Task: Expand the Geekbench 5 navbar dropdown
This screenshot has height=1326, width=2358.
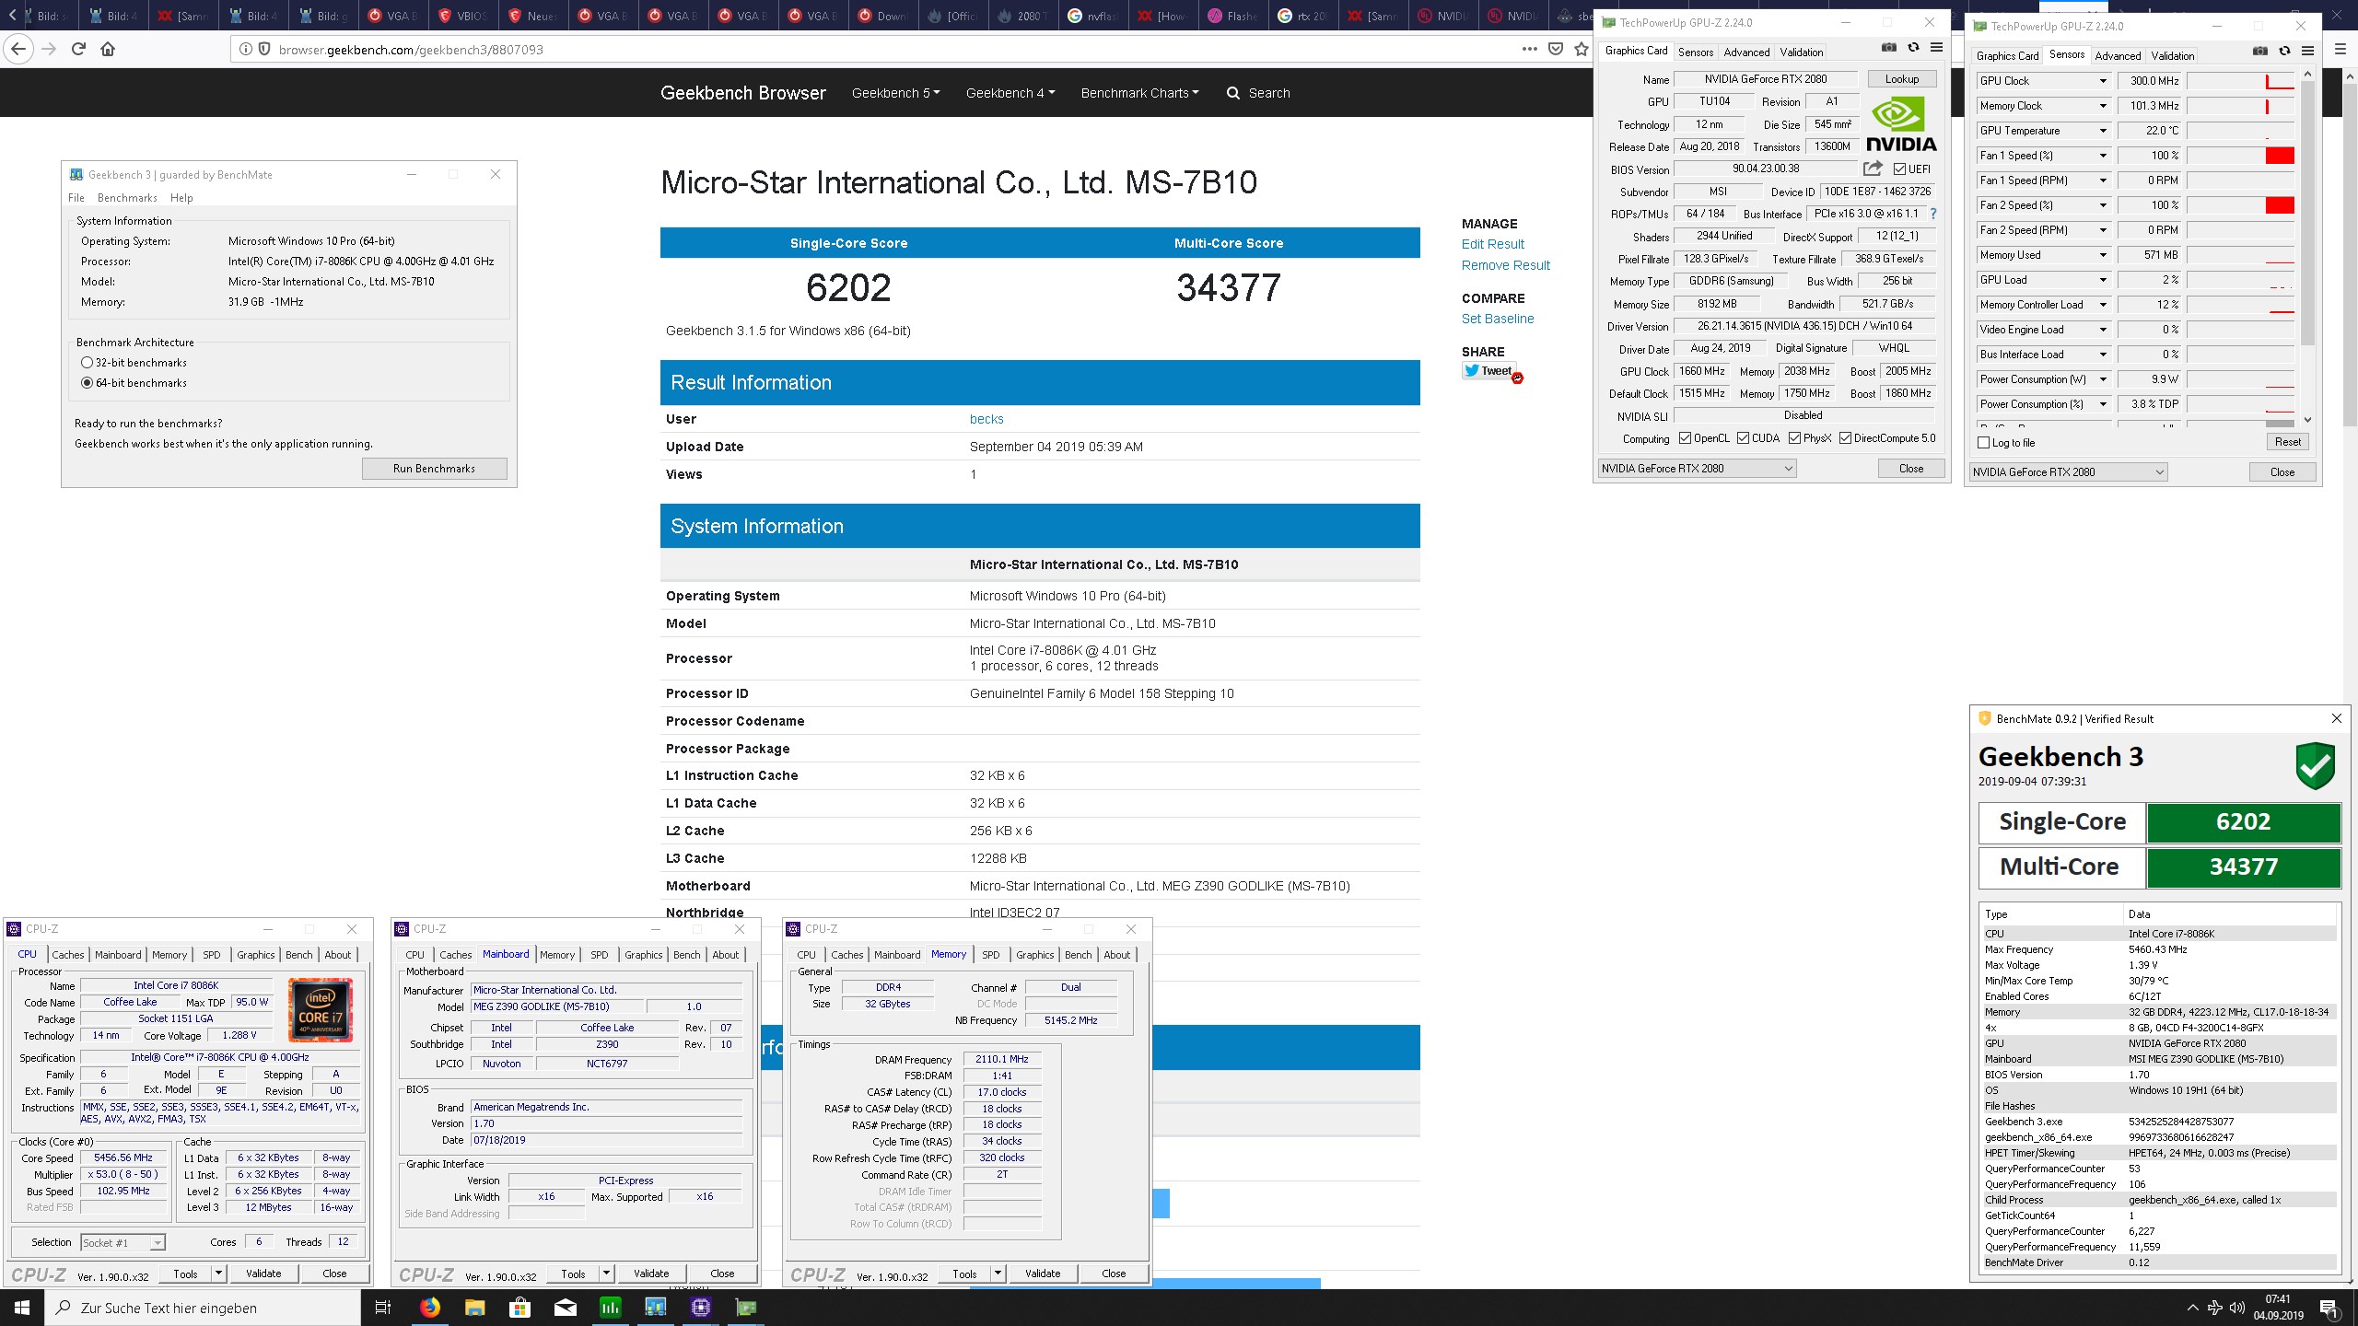Action: 895,93
